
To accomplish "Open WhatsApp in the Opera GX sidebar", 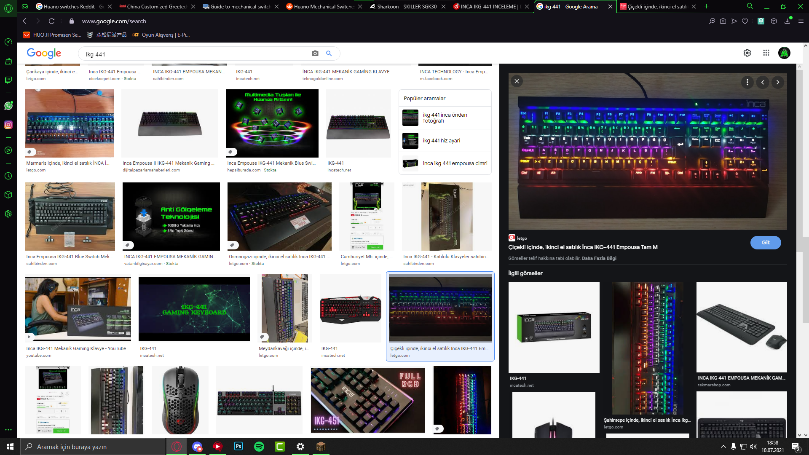I will click(8, 106).
